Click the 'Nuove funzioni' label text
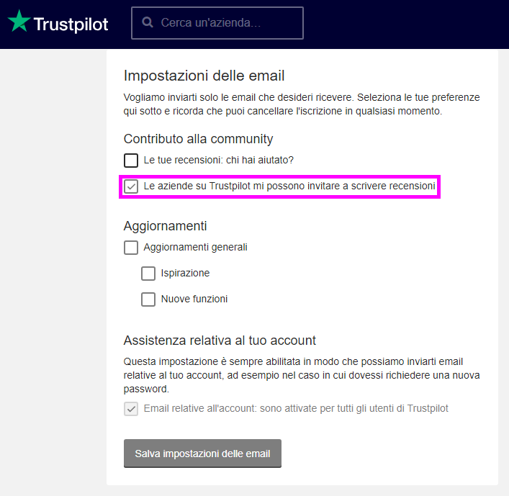The height and width of the screenshot is (496, 509). pos(194,299)
